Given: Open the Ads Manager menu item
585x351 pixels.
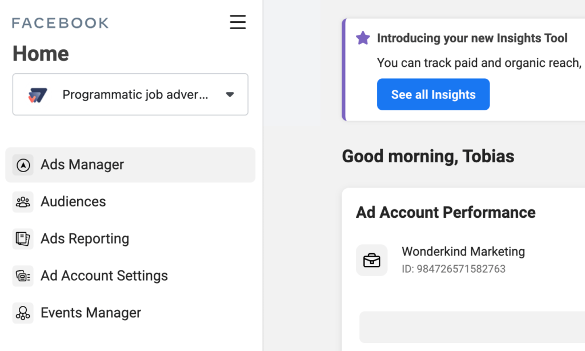Looking at the screenshot, I should [82, 165].
